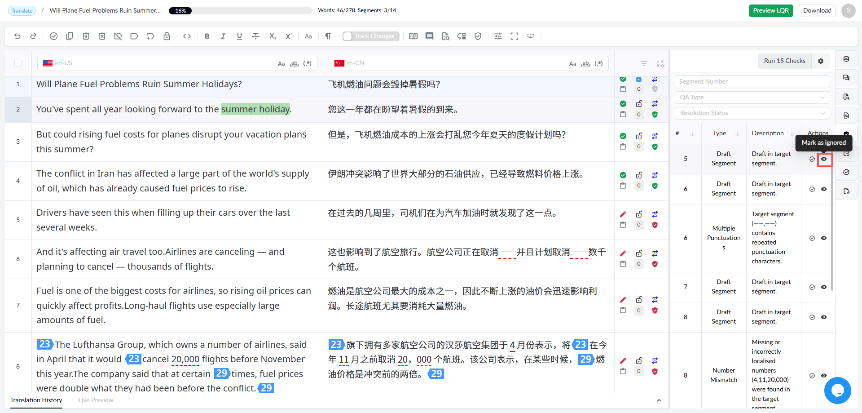862x413 pixels.
Task: Toggle regex search in zh-CN filter
Action: (x=598, y=63)
